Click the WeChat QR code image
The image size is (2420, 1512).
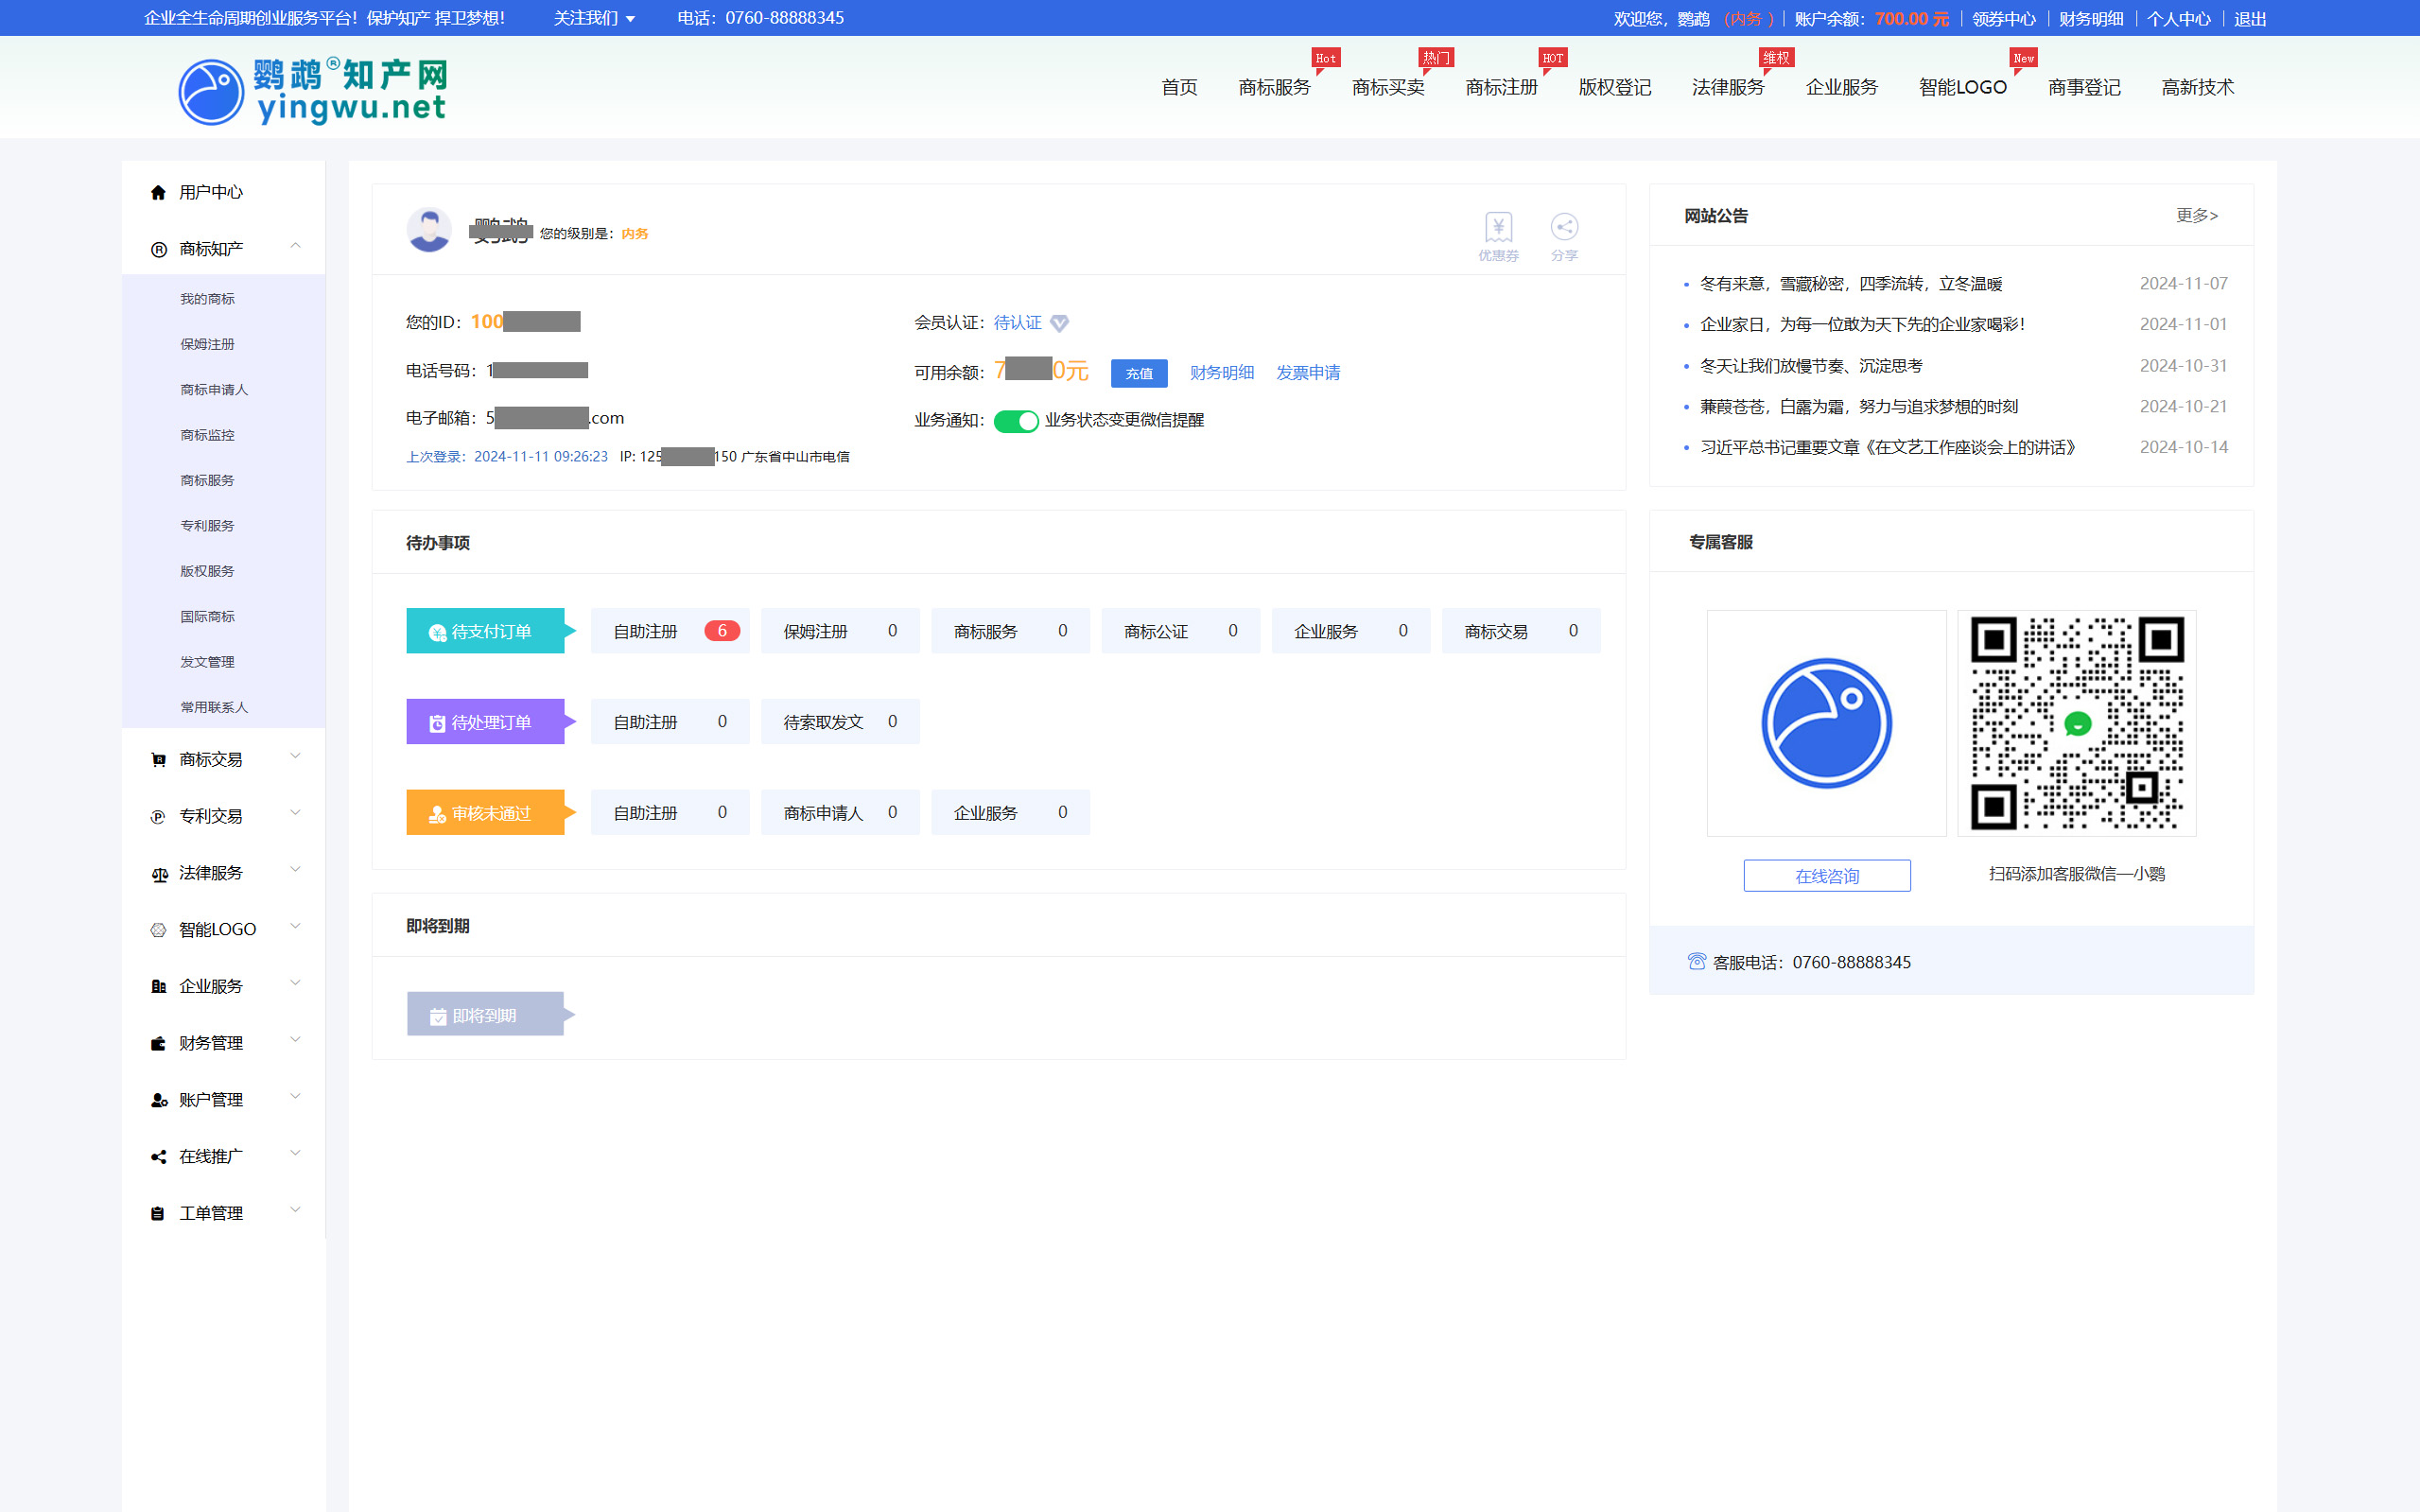(2076, 723)
